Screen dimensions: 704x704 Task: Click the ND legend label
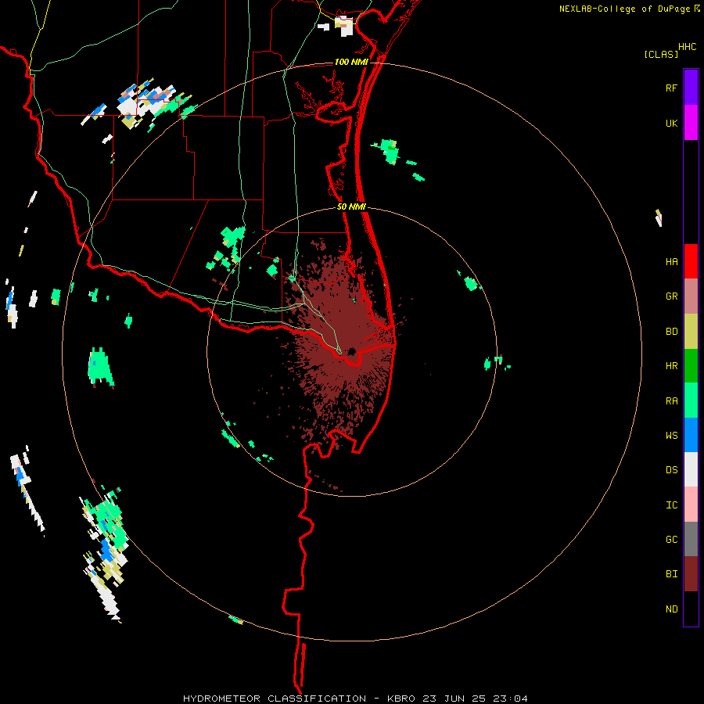pos(671,609)
